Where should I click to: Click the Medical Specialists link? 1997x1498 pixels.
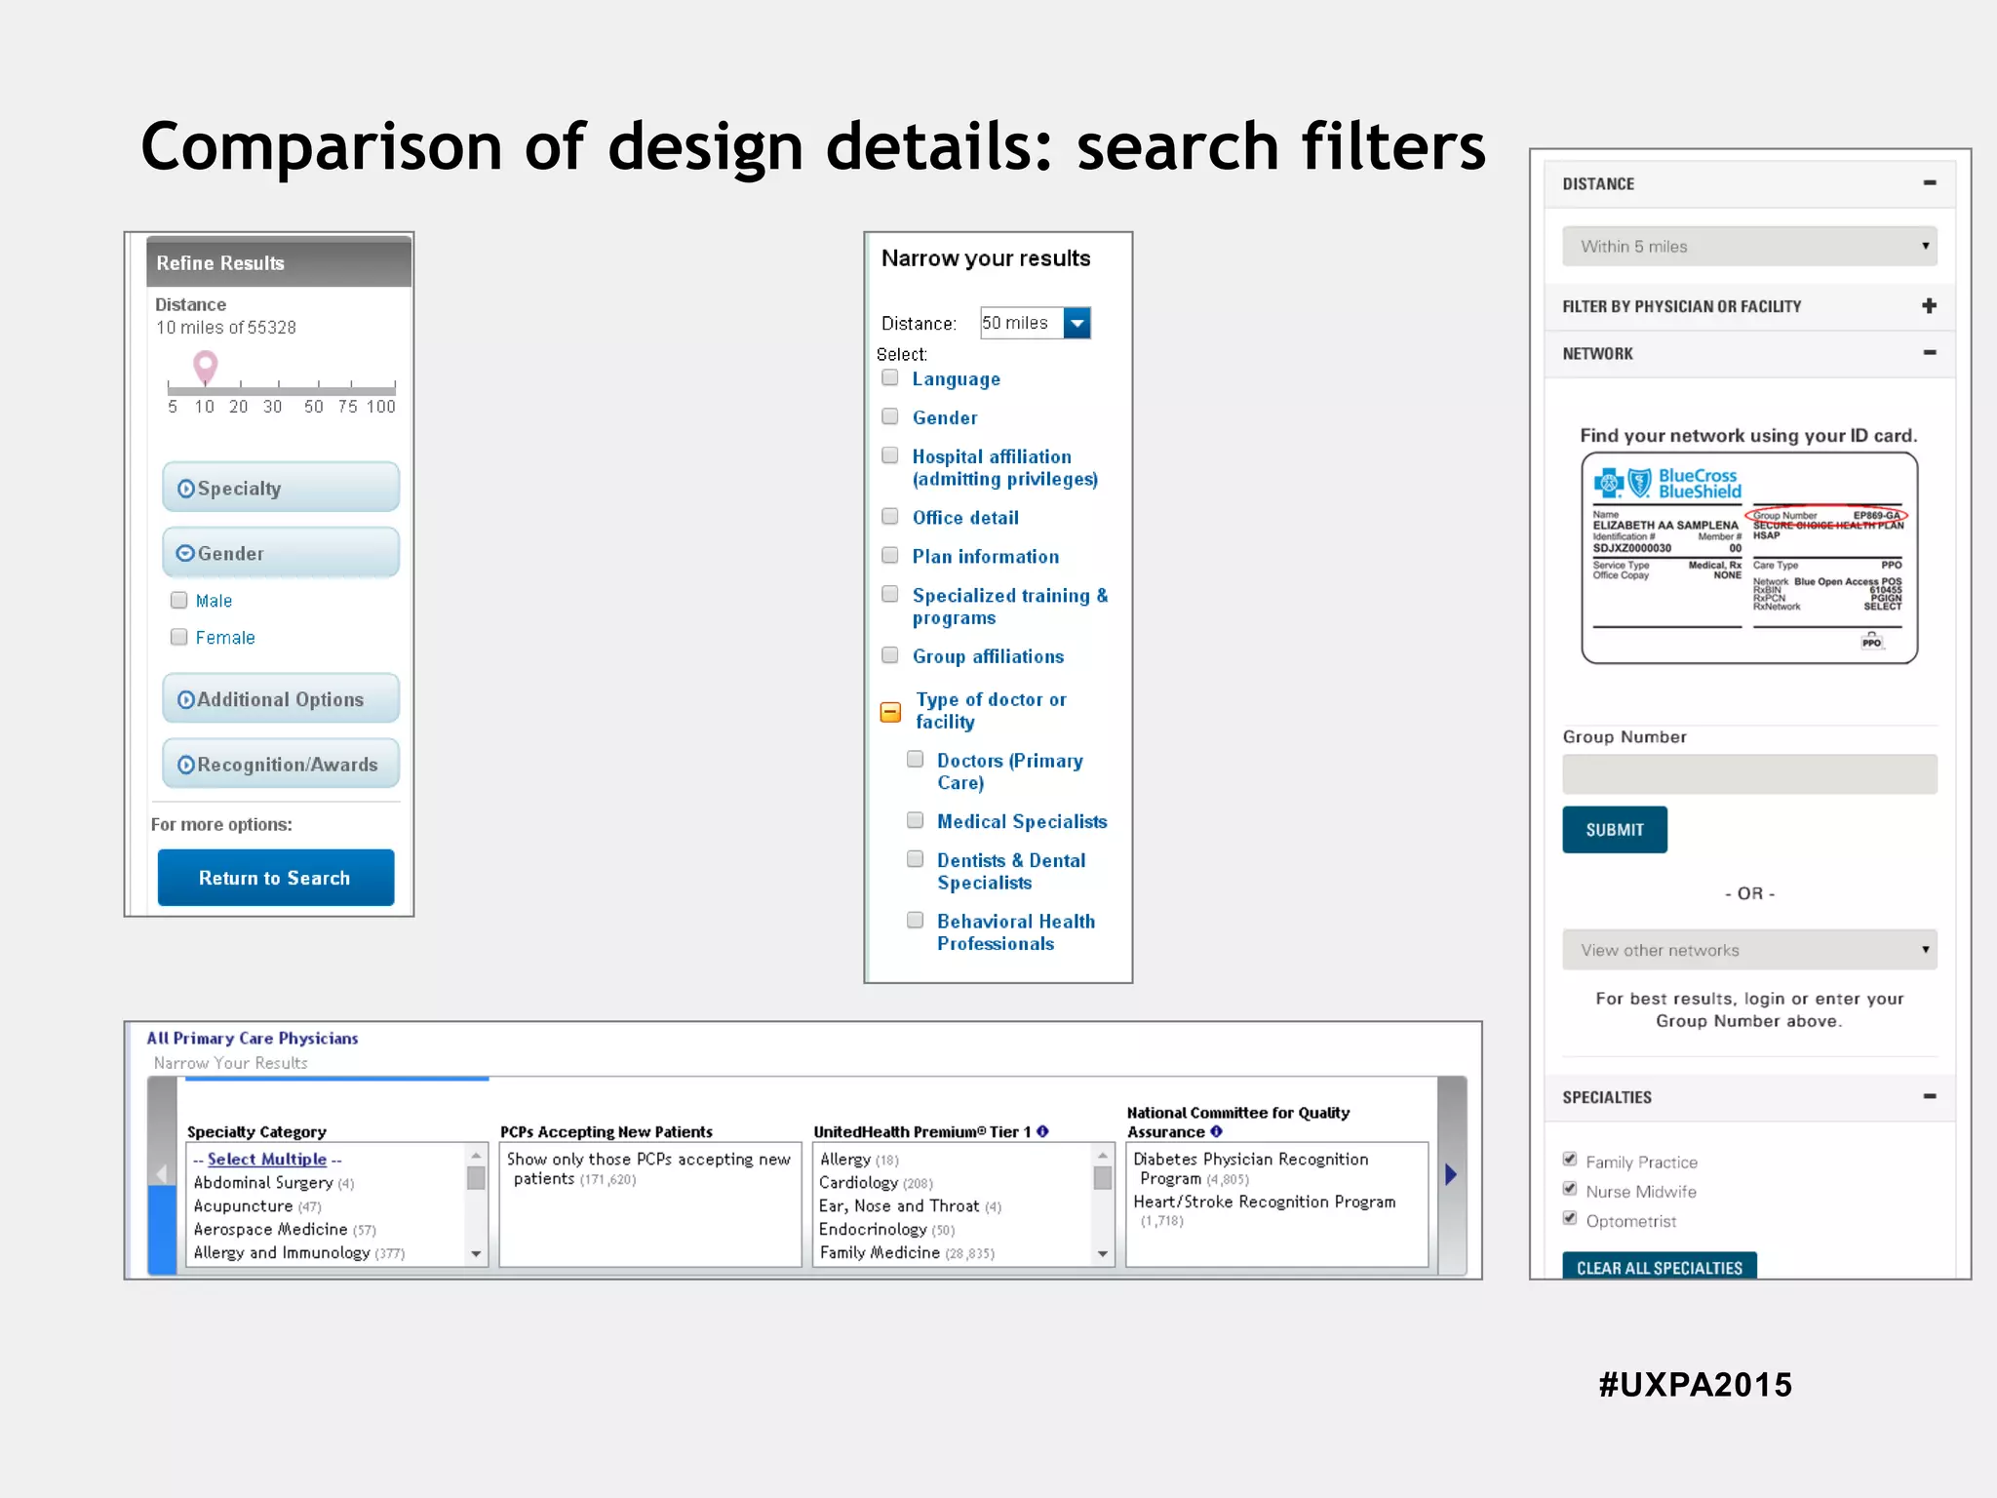click(x=1022, y=821)
